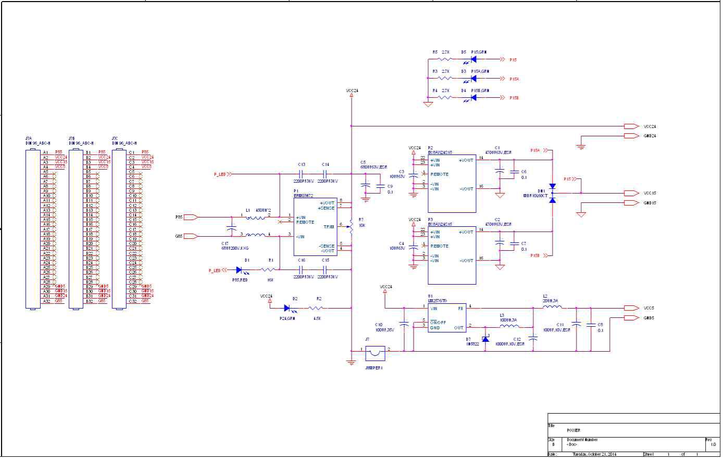
Task: Select off-page connector P15B near DN1
Action: point(540,255)
